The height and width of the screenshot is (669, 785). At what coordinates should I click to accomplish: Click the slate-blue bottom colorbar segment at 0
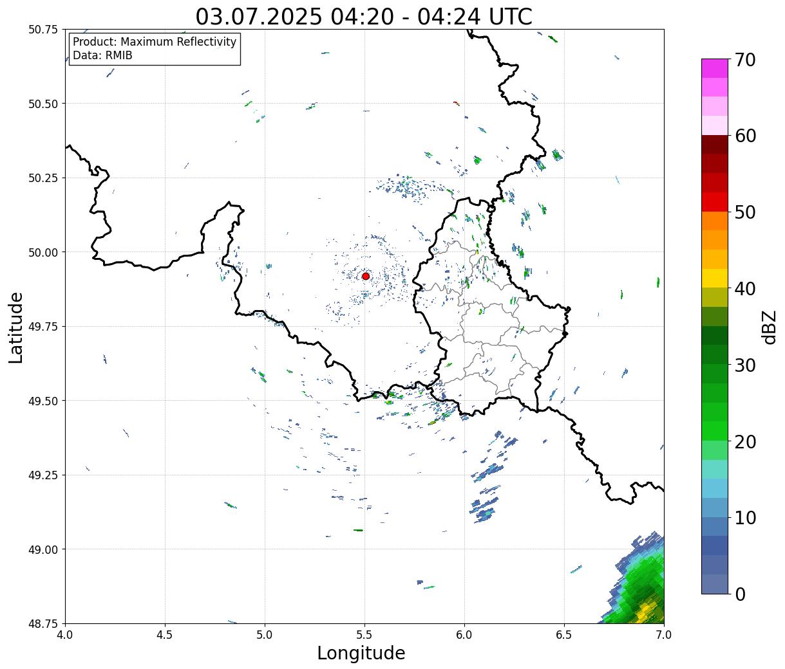[715, 583]
